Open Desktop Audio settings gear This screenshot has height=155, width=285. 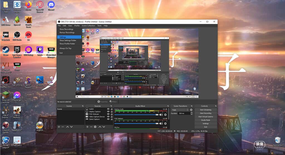(165, 115)
